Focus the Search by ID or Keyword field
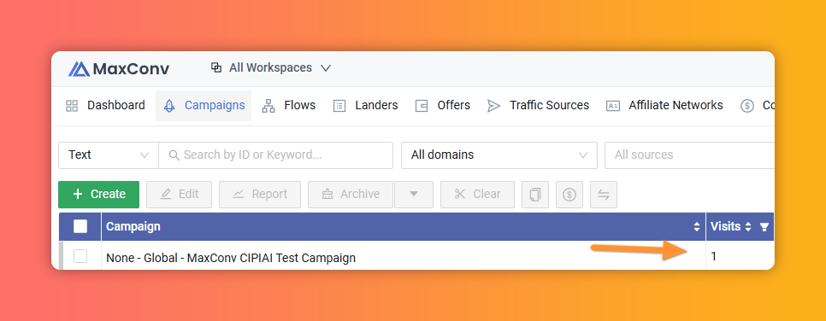 tap(275, 155)
